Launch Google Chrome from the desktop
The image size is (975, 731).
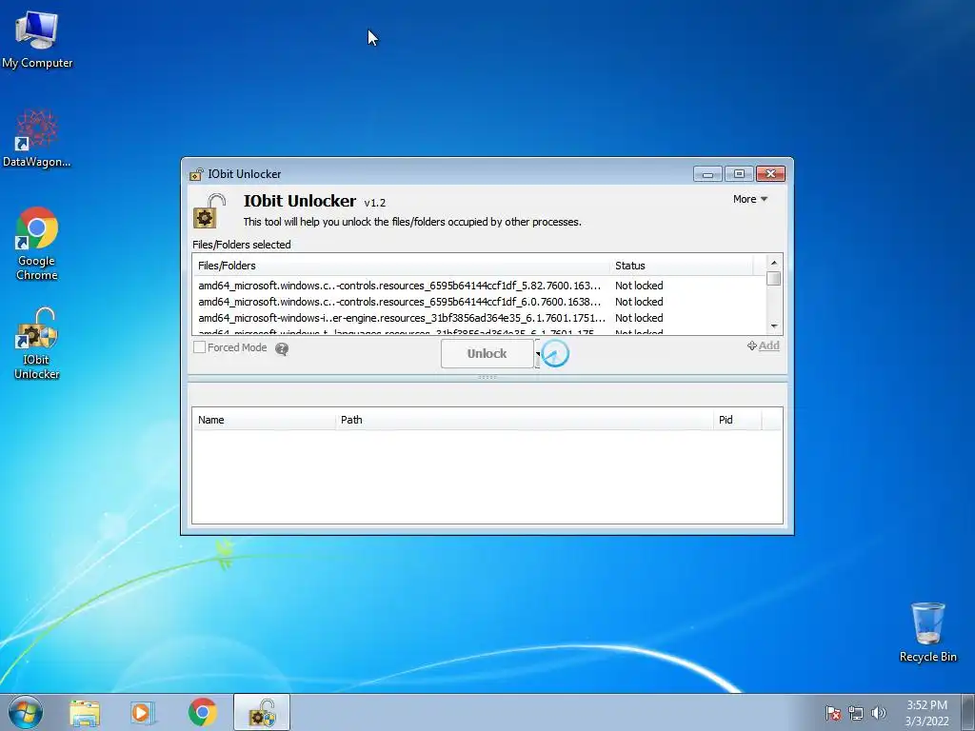[37, 244]
